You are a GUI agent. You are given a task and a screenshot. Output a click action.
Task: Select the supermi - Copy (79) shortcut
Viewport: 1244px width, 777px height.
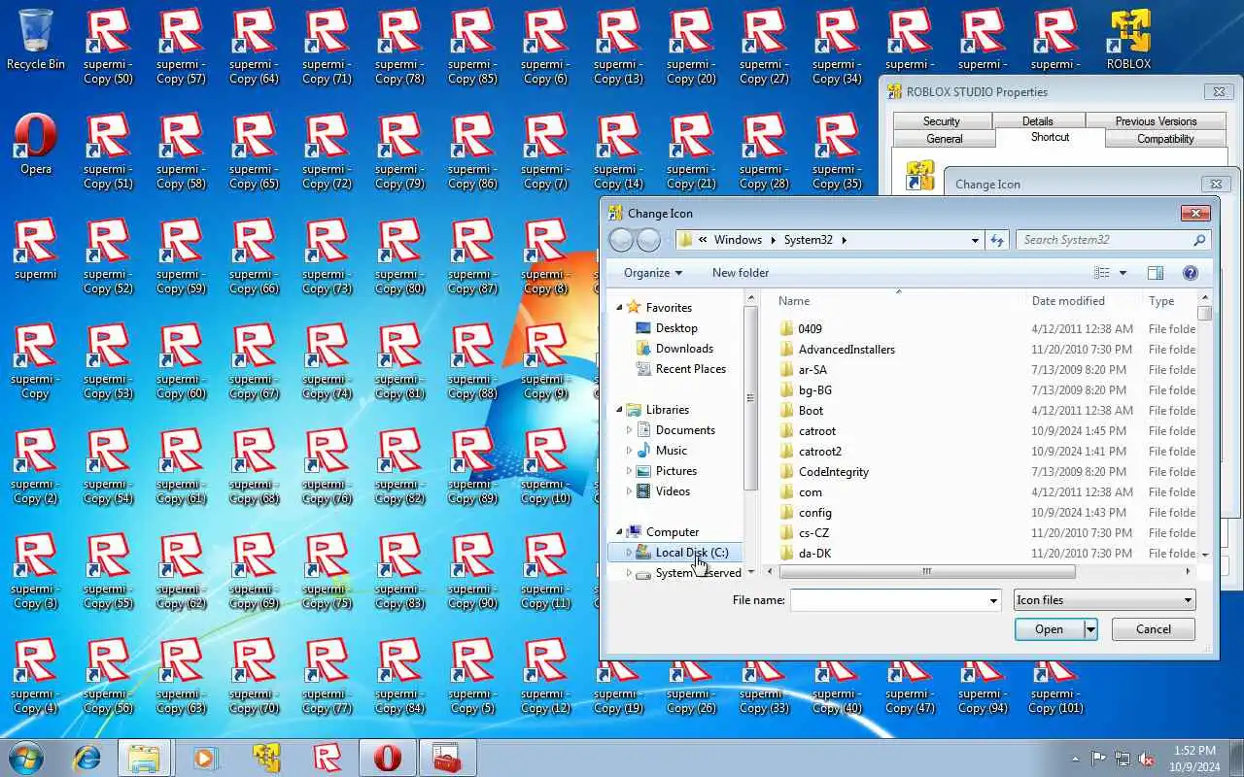[x=399, y=151]
